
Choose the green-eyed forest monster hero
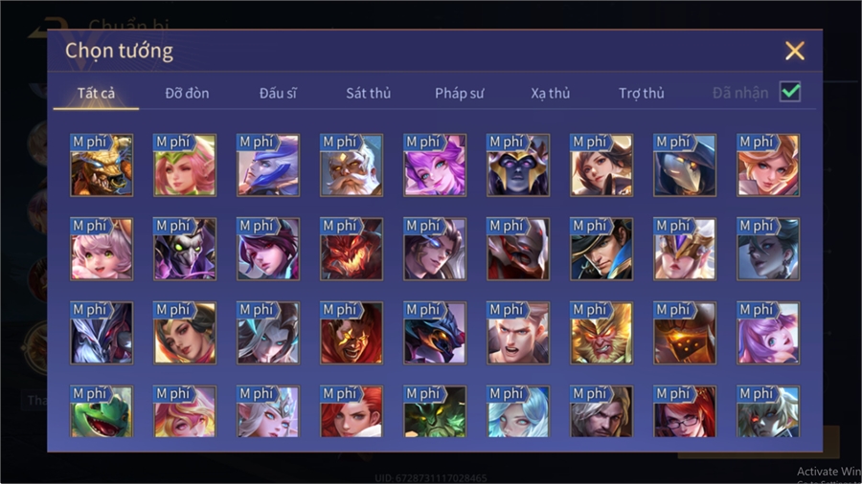[x=434, y=411]
